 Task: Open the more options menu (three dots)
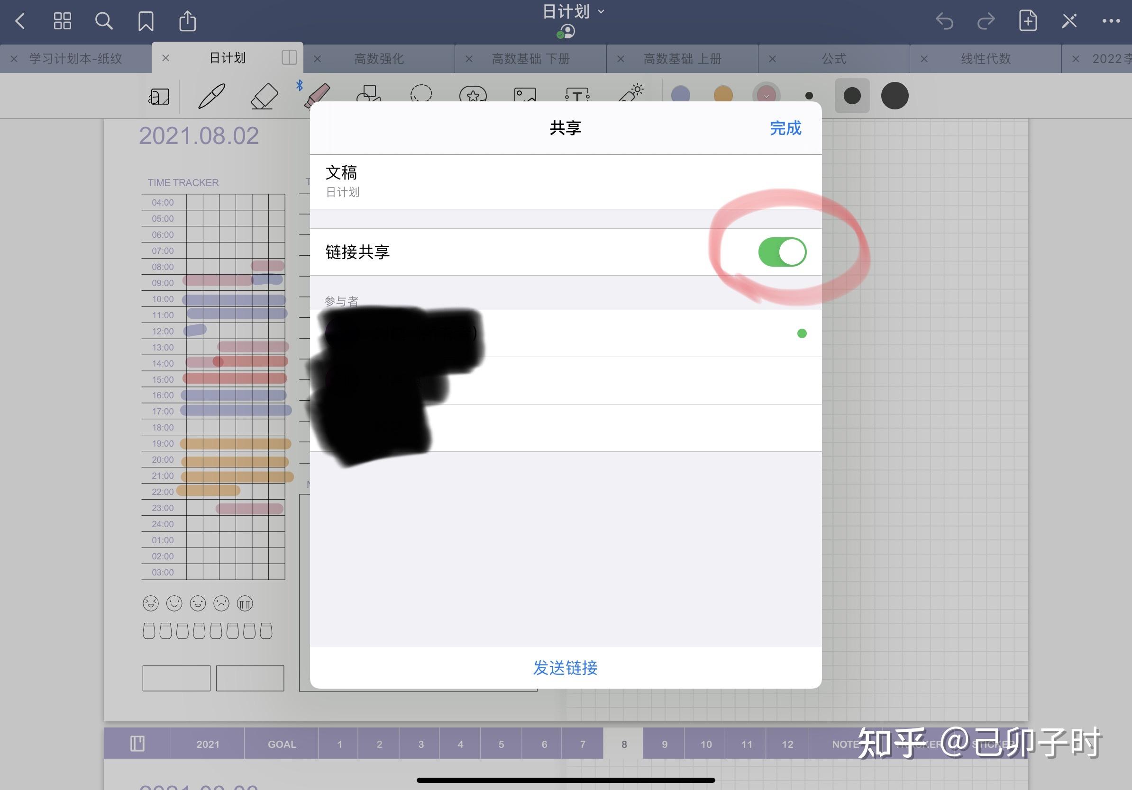1111,21
